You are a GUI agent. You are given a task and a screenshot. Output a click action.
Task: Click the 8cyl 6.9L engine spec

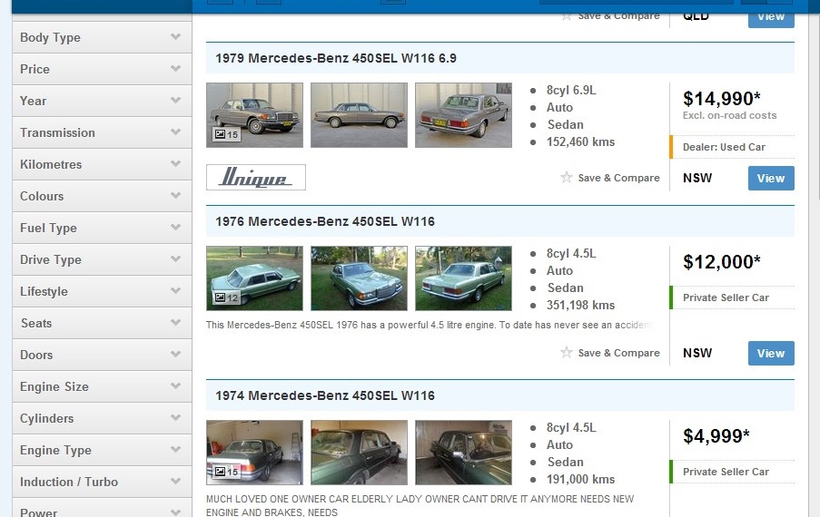coord(571,91)
